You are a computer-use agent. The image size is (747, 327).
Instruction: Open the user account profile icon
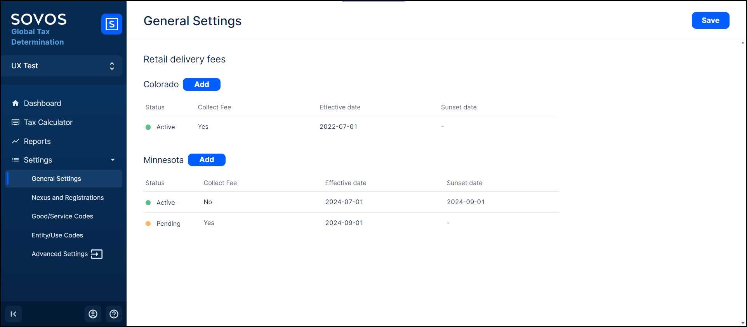tap(93, 314)
